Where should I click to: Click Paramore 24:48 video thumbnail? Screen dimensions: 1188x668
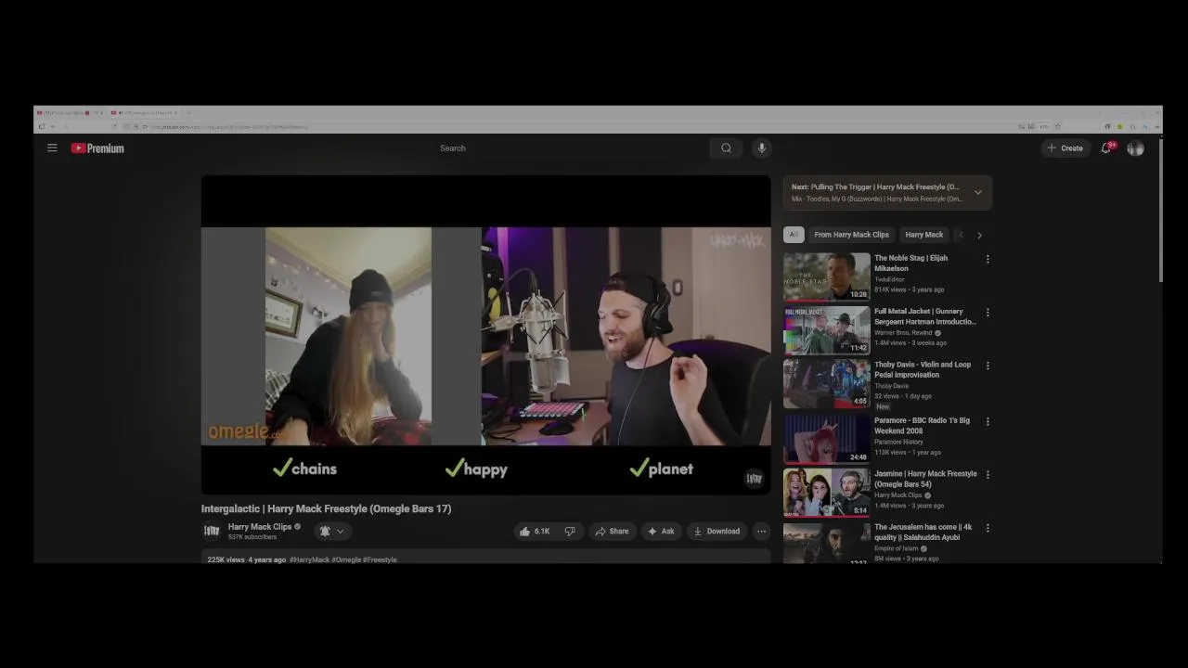(x=827, y=438)
